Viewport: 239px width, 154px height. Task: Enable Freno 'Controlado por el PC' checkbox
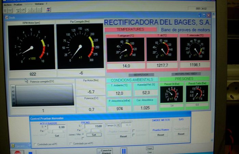click(71, 143)
